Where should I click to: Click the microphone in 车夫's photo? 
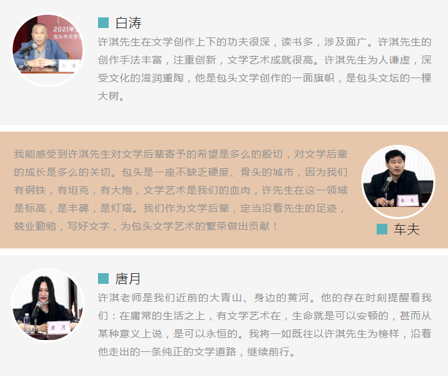[387, 184]
